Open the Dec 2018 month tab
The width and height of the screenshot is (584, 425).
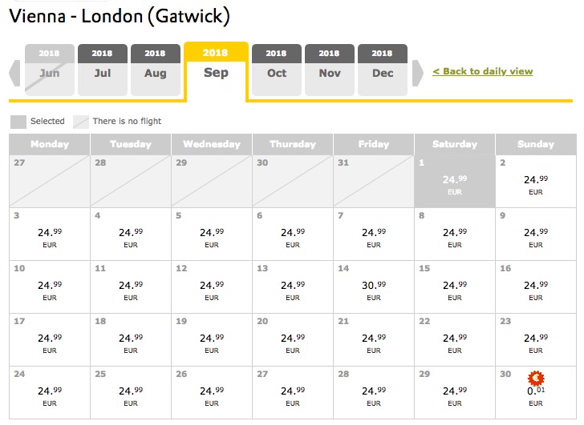click(x=382, y=70)
